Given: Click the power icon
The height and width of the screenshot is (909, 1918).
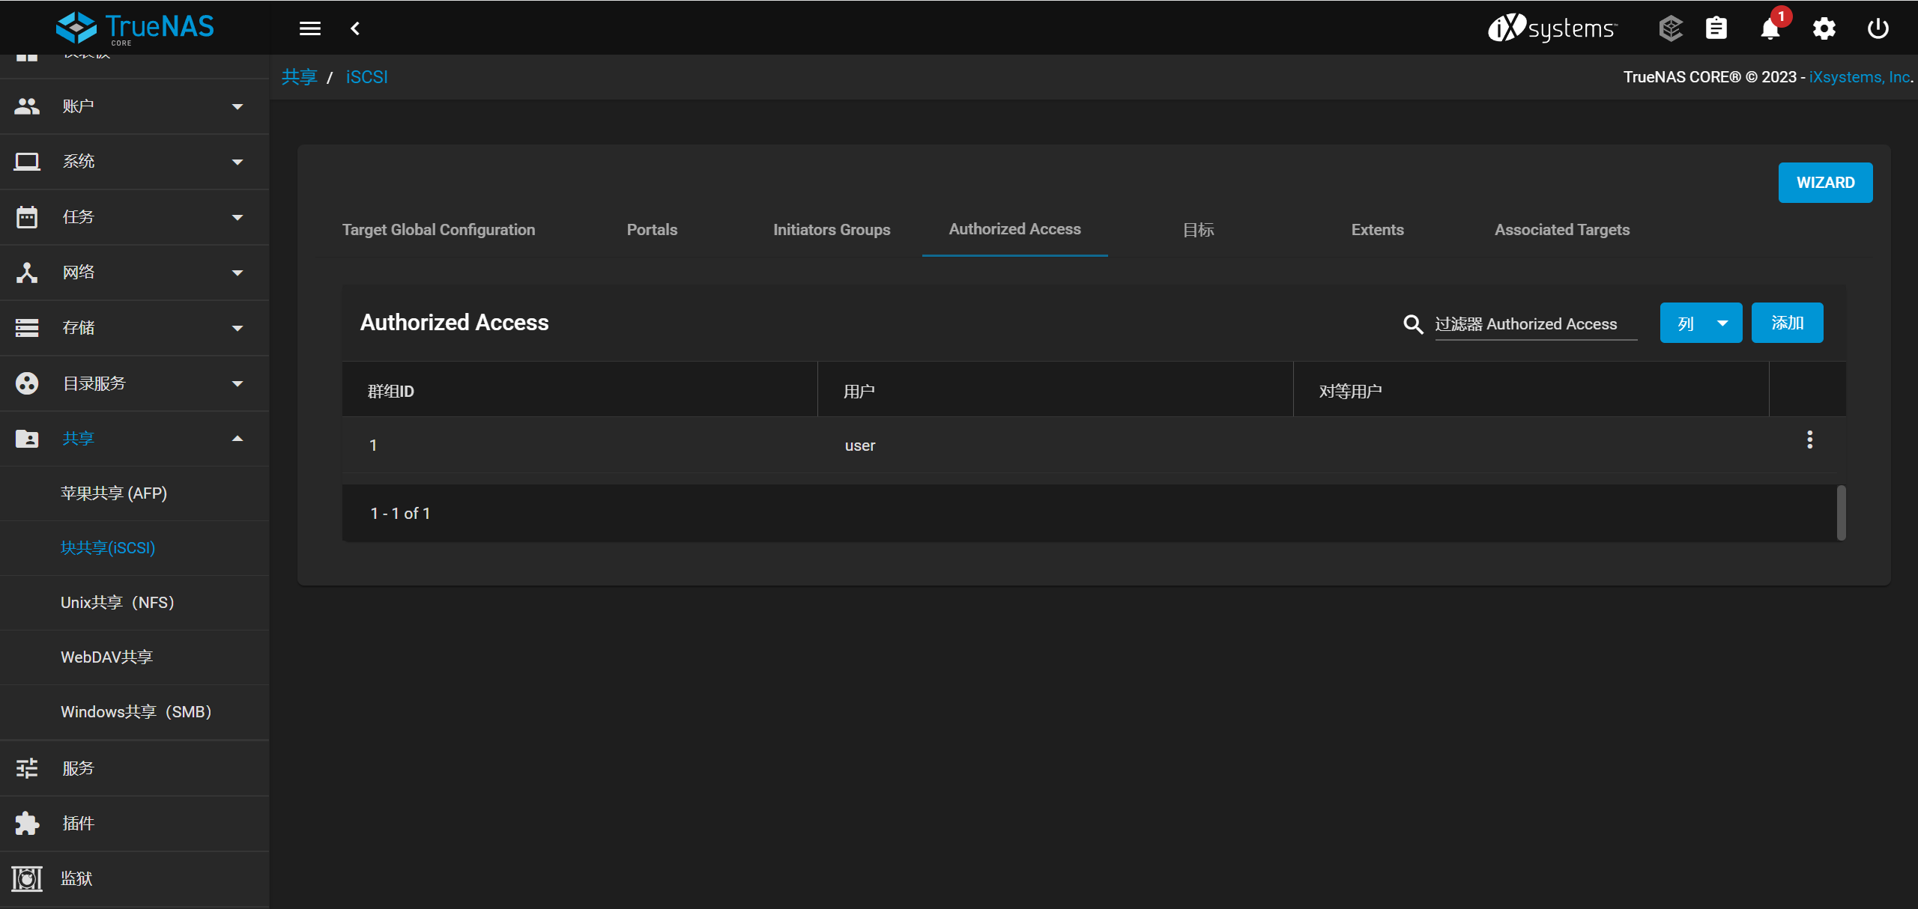Looking at the screenshot, I should click(x=1878, y=28).
